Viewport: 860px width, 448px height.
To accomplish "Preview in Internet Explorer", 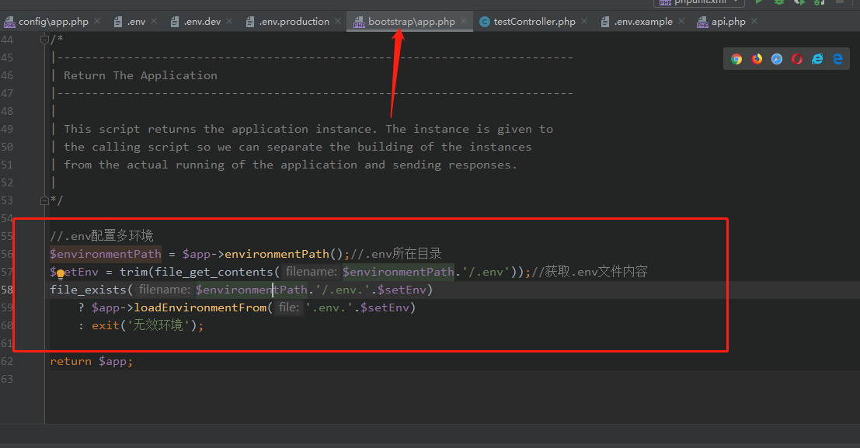I will tap(817, 58).
